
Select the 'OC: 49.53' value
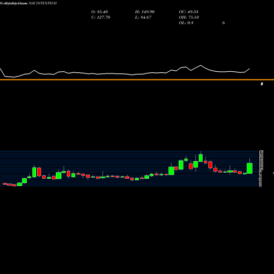189,12
